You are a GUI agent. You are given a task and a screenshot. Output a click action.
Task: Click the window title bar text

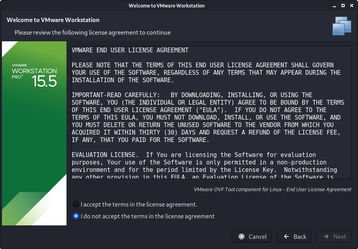tap(166, 6)
